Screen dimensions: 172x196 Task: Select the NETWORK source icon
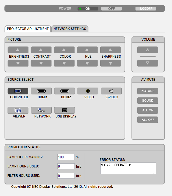coord(41,110)
